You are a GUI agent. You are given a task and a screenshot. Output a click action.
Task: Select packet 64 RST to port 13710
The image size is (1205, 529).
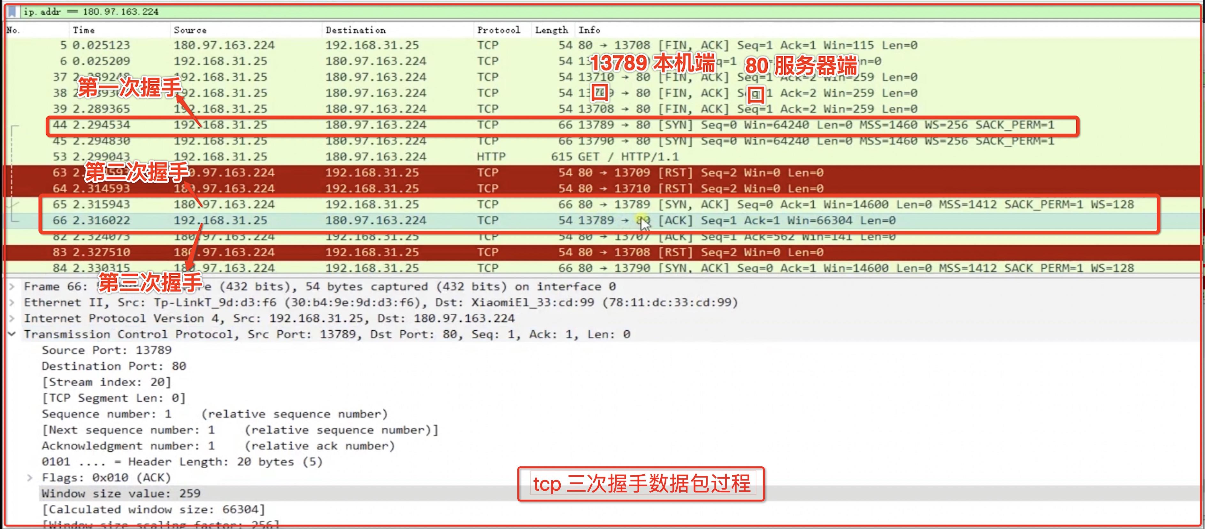(602, 188)
